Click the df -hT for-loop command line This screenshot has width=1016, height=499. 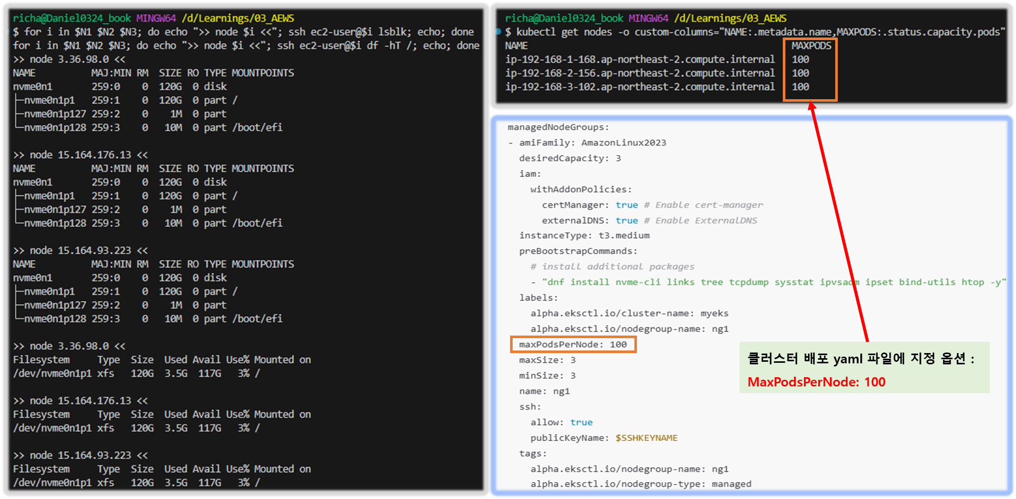[246, 46]
